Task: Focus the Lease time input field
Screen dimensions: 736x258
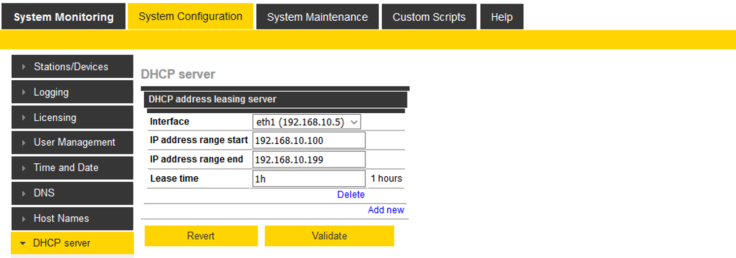Action: click(309, 179)
